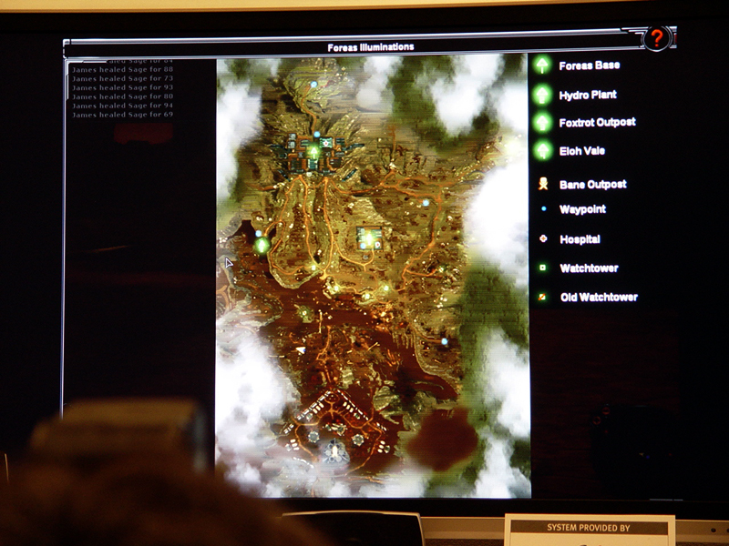Viewport: 729px width, 546px height.
Task: Click the white arrow player marker on map
Action: pos(300,349)
